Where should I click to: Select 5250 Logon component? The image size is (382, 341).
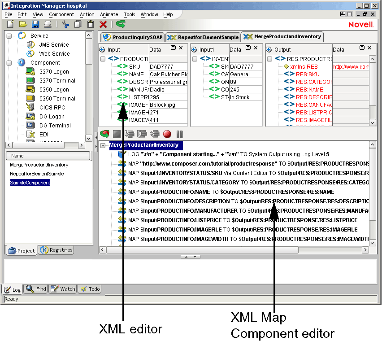click(54, 90)
